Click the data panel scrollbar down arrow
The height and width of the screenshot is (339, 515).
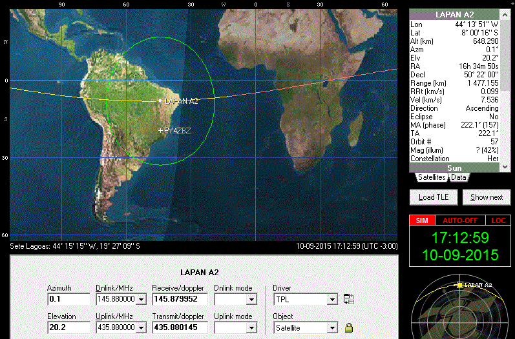[505, 167]
